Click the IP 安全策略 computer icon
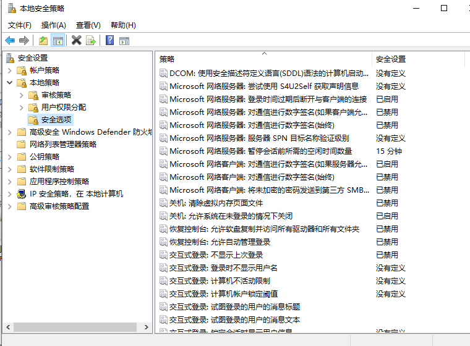This screenshot has width=470, height=346. click(22, 194)
